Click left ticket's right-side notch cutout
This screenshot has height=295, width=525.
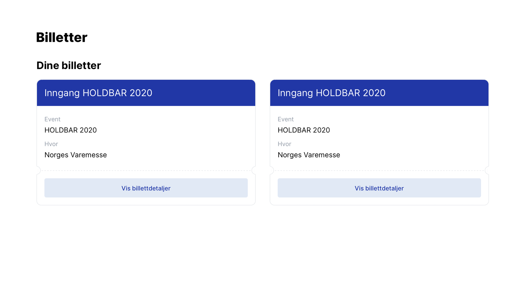(254, 170)
